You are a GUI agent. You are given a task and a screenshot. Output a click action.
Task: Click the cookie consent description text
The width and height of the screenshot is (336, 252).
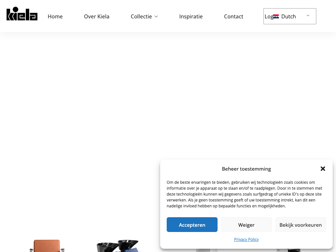point(244,194)
